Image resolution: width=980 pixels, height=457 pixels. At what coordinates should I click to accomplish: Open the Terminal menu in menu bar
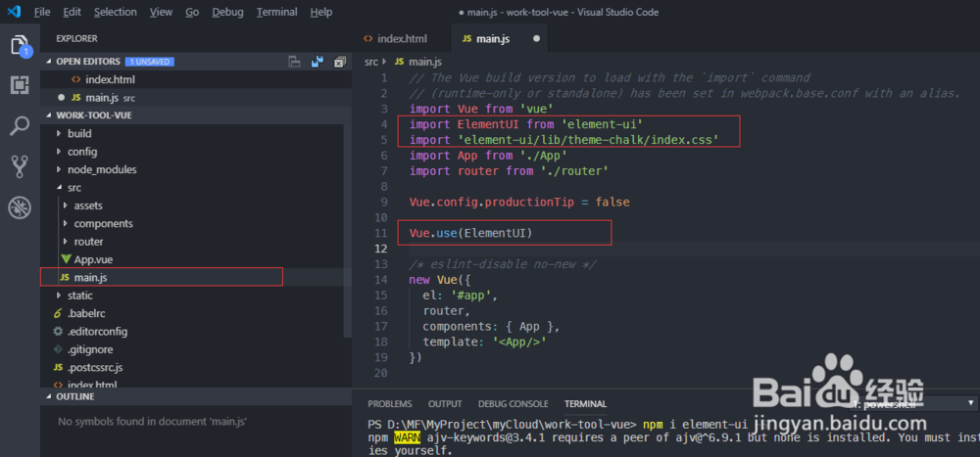tap(276, 12)
